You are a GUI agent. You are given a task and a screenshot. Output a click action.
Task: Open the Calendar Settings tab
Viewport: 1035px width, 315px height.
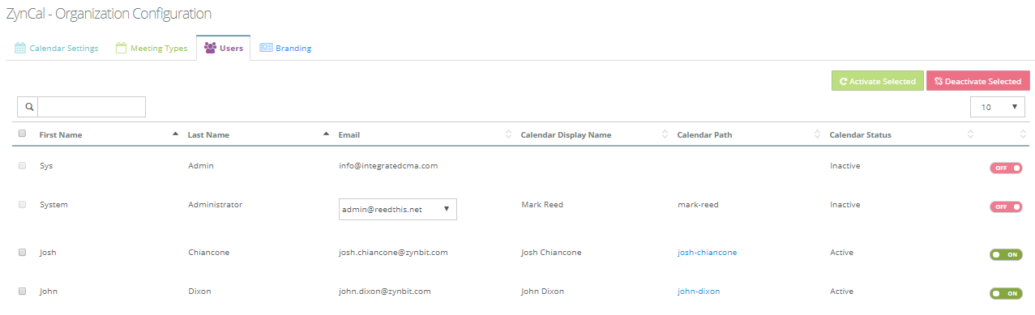pyautogui.click(x=57, y=48)
